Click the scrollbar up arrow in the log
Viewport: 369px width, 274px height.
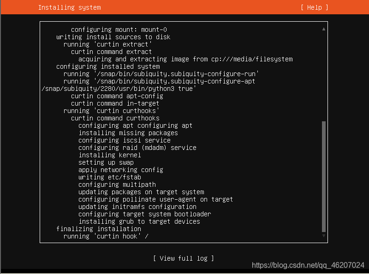pos(324,29)
